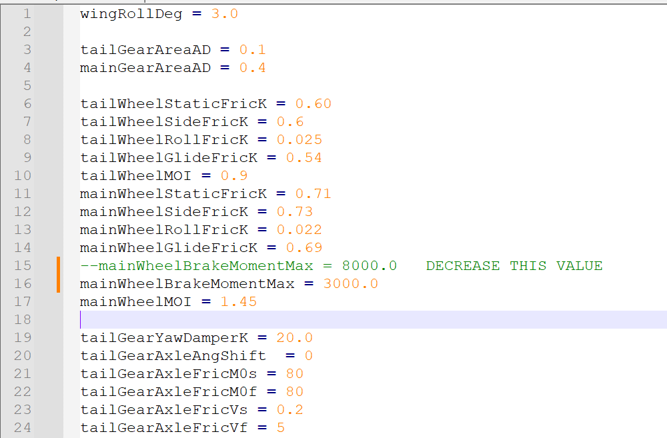The width and height of the screenshot is (667, 438).
Task: Place cursor on wingRollDeg variable name
Action: point(131,13)
